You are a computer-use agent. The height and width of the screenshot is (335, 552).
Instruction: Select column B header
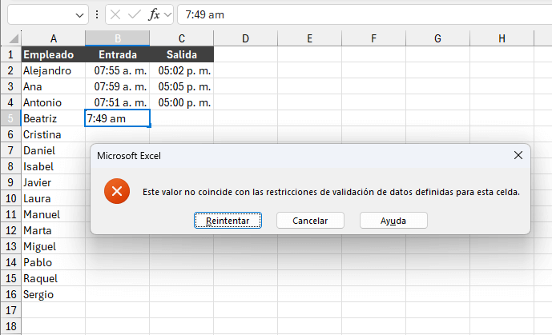point(117,38)
